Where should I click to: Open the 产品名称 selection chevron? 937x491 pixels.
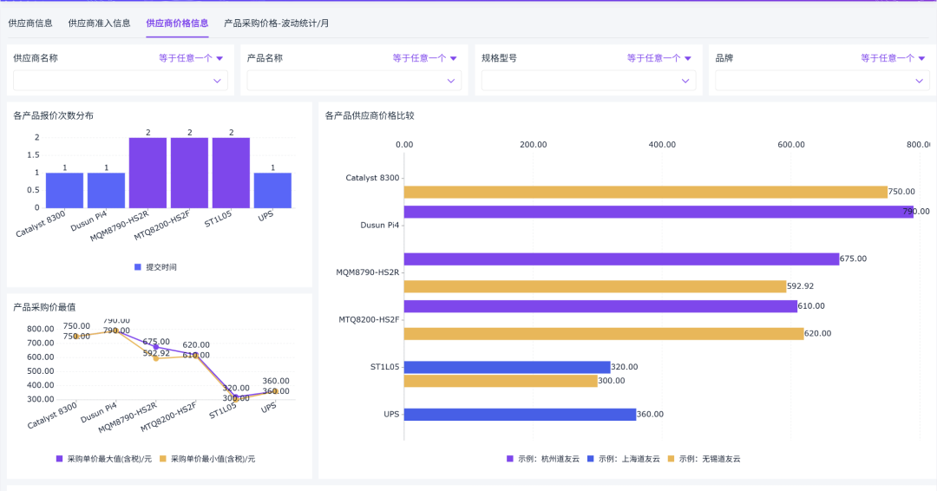(451, 81)
